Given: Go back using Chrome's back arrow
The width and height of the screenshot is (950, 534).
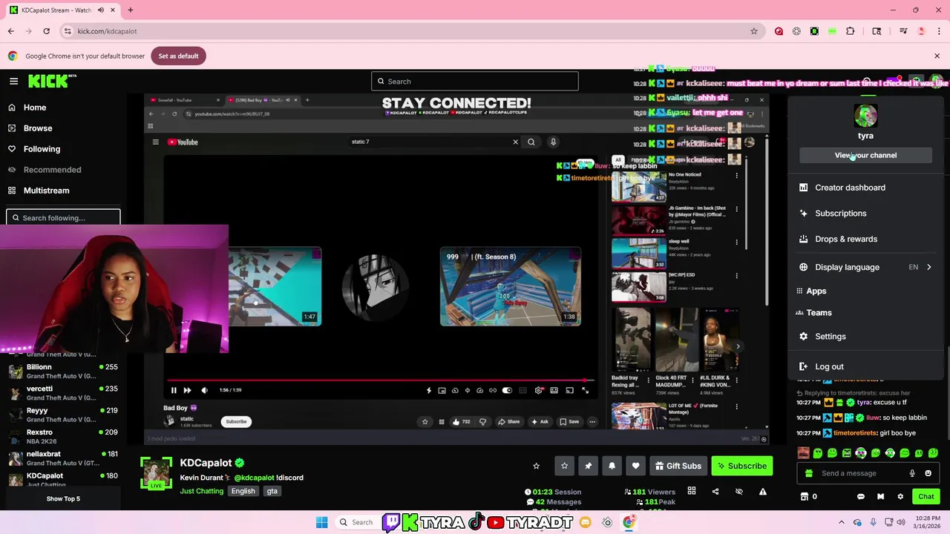Looking at the screenshot, I should pyautogui.click(x=11, y=31).
